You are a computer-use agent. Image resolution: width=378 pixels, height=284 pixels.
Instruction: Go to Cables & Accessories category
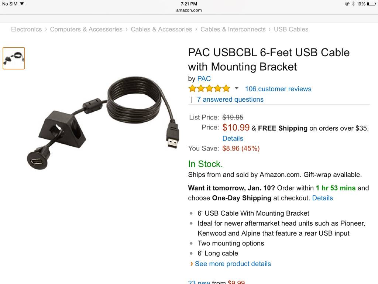162,29
